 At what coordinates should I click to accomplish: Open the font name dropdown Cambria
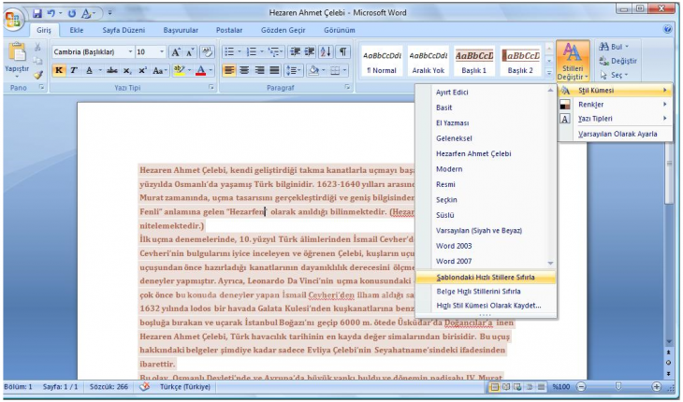(130, 51)
